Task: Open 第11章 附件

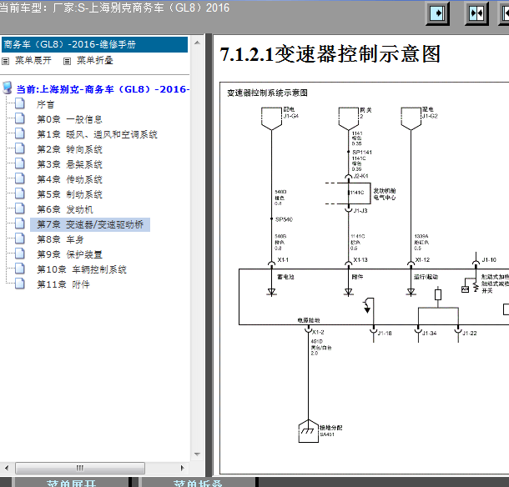Action: [x=63, y=284]
